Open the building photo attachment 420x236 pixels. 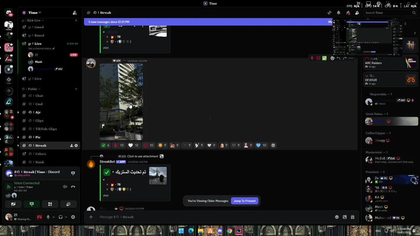pyautogui.click(x=121, y=102)
